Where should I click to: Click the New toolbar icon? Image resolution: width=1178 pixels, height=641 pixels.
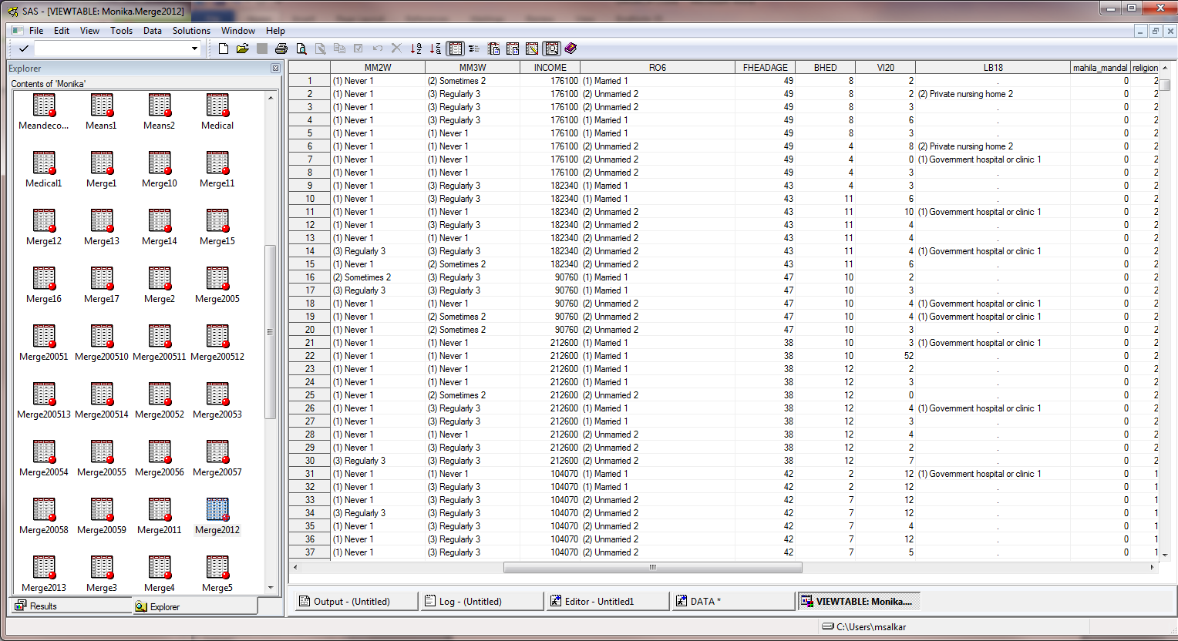pyautogui.click(x=224, y=49)
